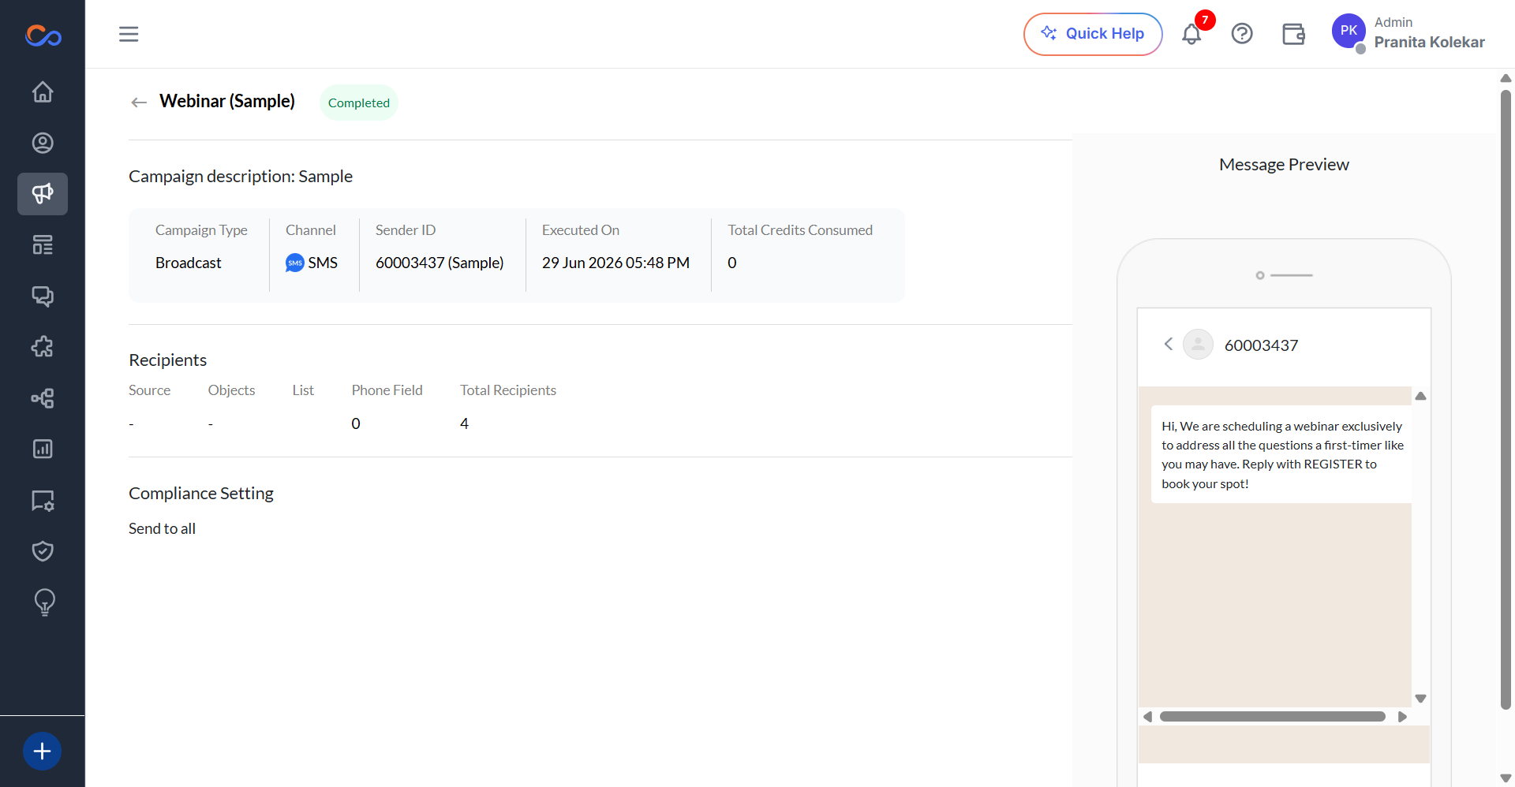Image resolution: width=1515 pixels, height=787 pixels.
Task: Open the Integrations puzzle icon
Action: click(43, 347)
